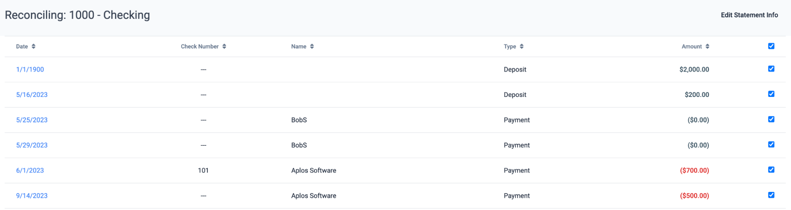Click the Amount column header label
Screen dimensions: 791x210
691,46
